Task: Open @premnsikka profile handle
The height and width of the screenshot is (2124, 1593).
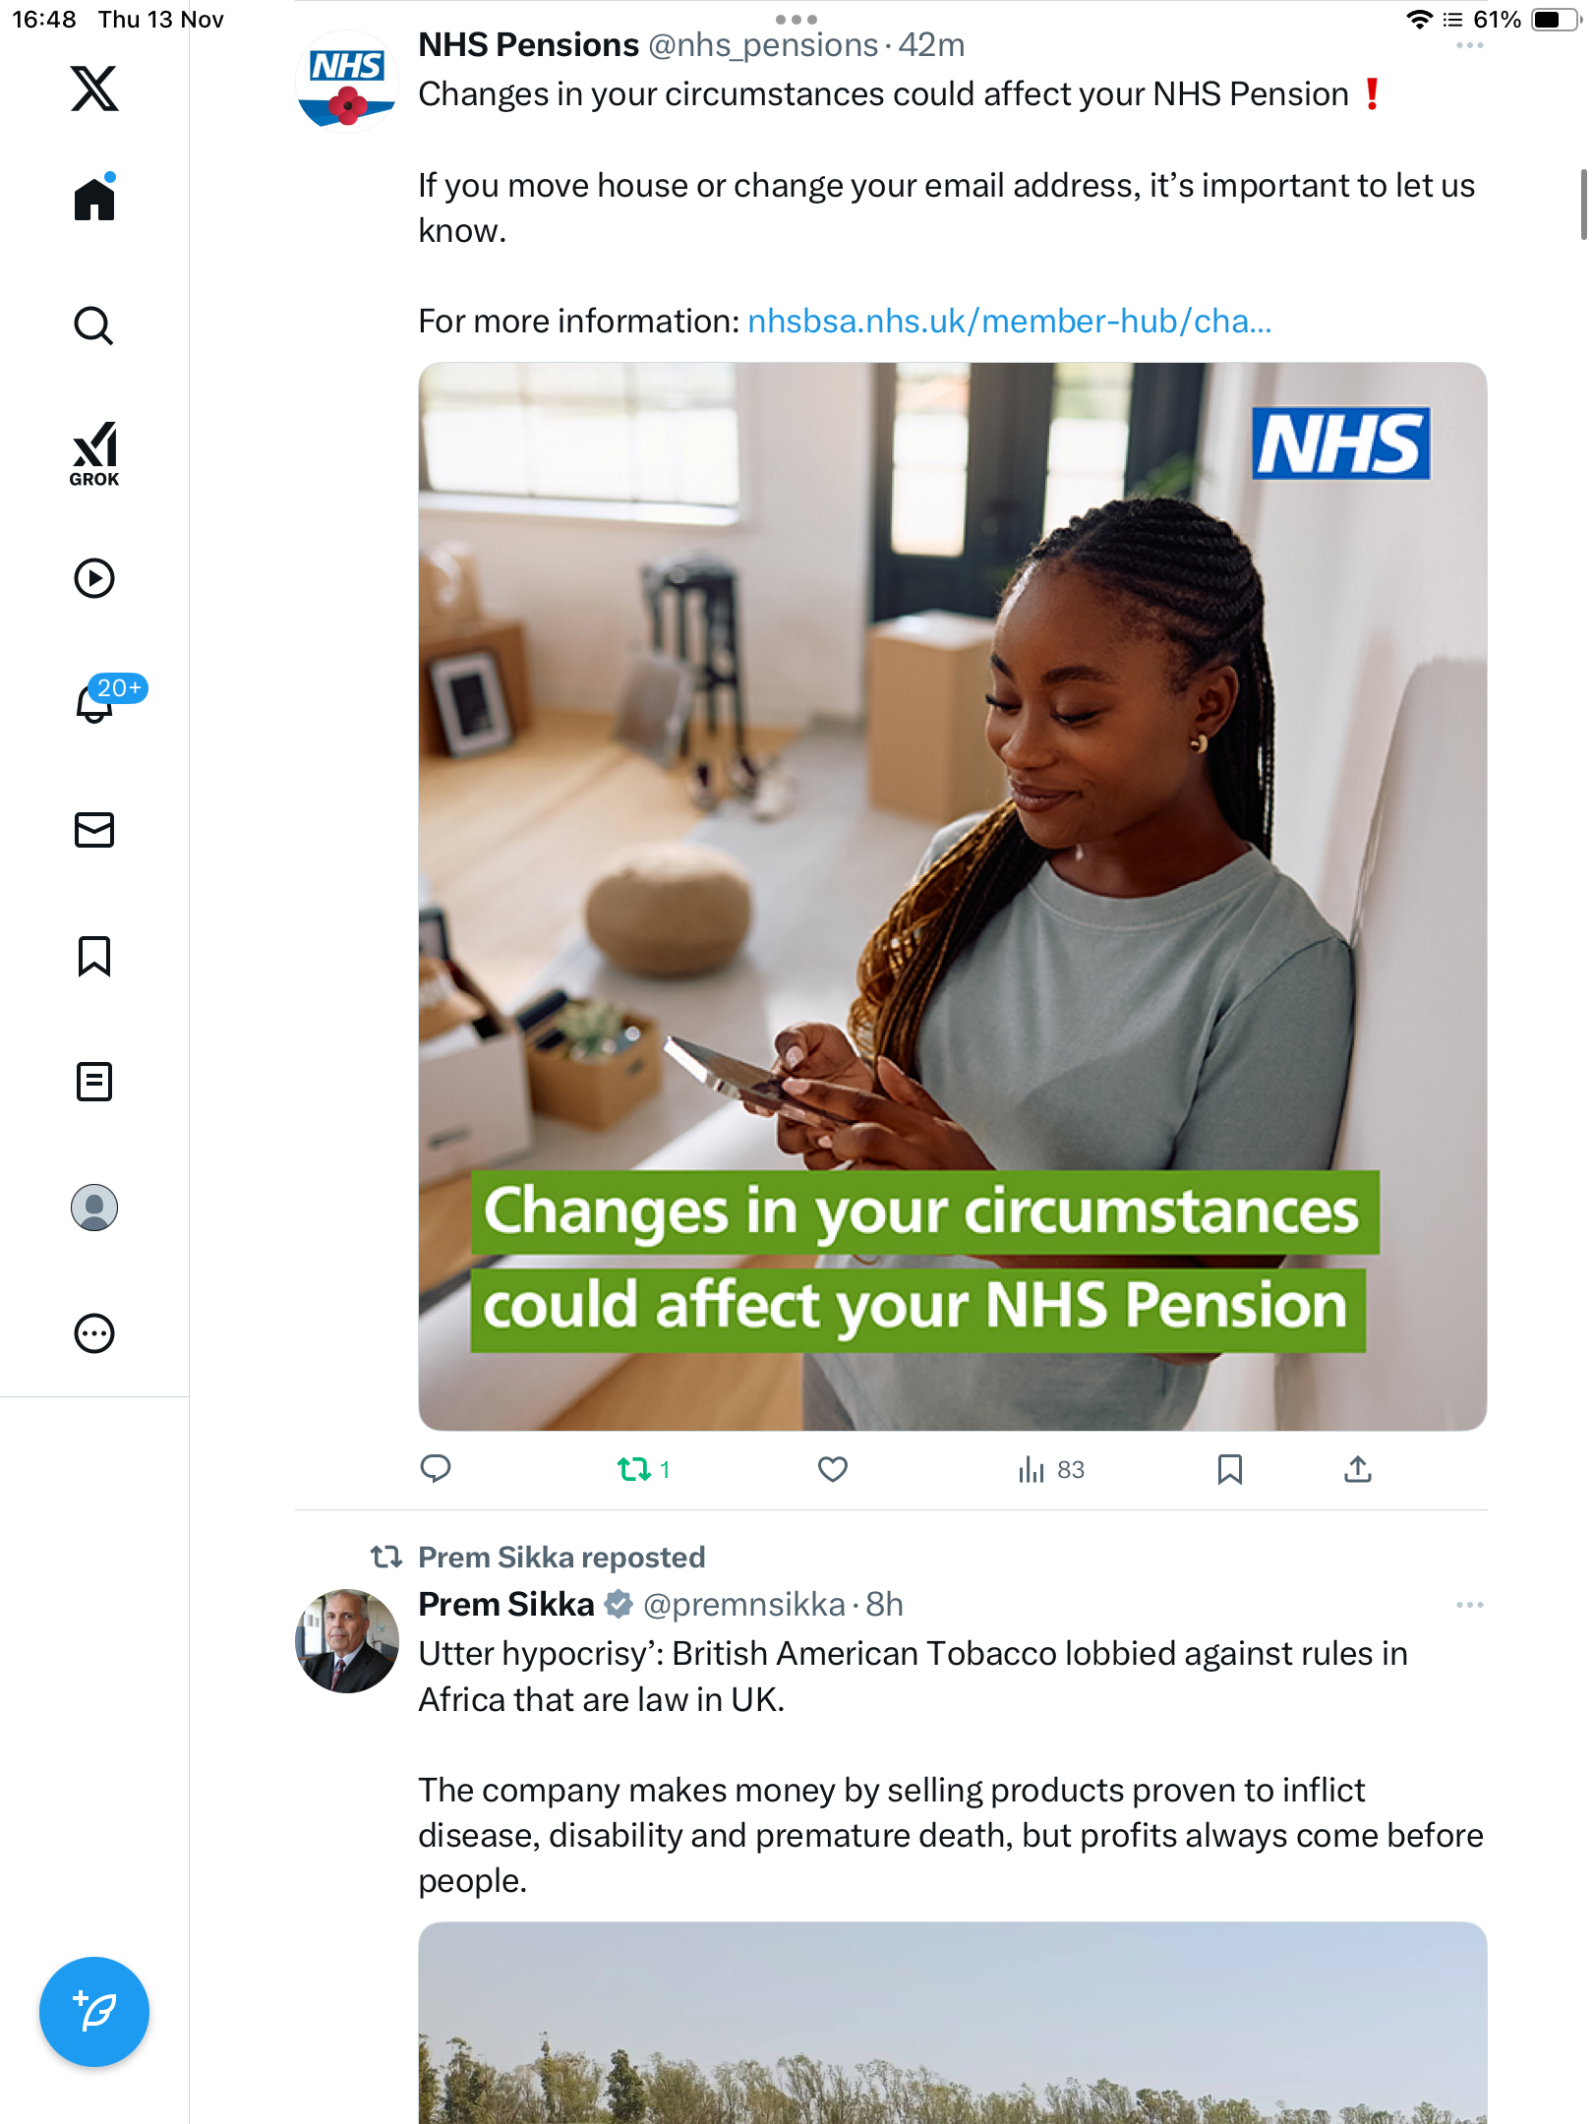Action: pos(744,1605)
